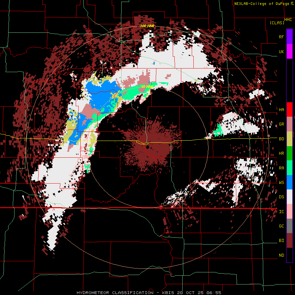
Task: Click the HA legend label
Action: 282,110
